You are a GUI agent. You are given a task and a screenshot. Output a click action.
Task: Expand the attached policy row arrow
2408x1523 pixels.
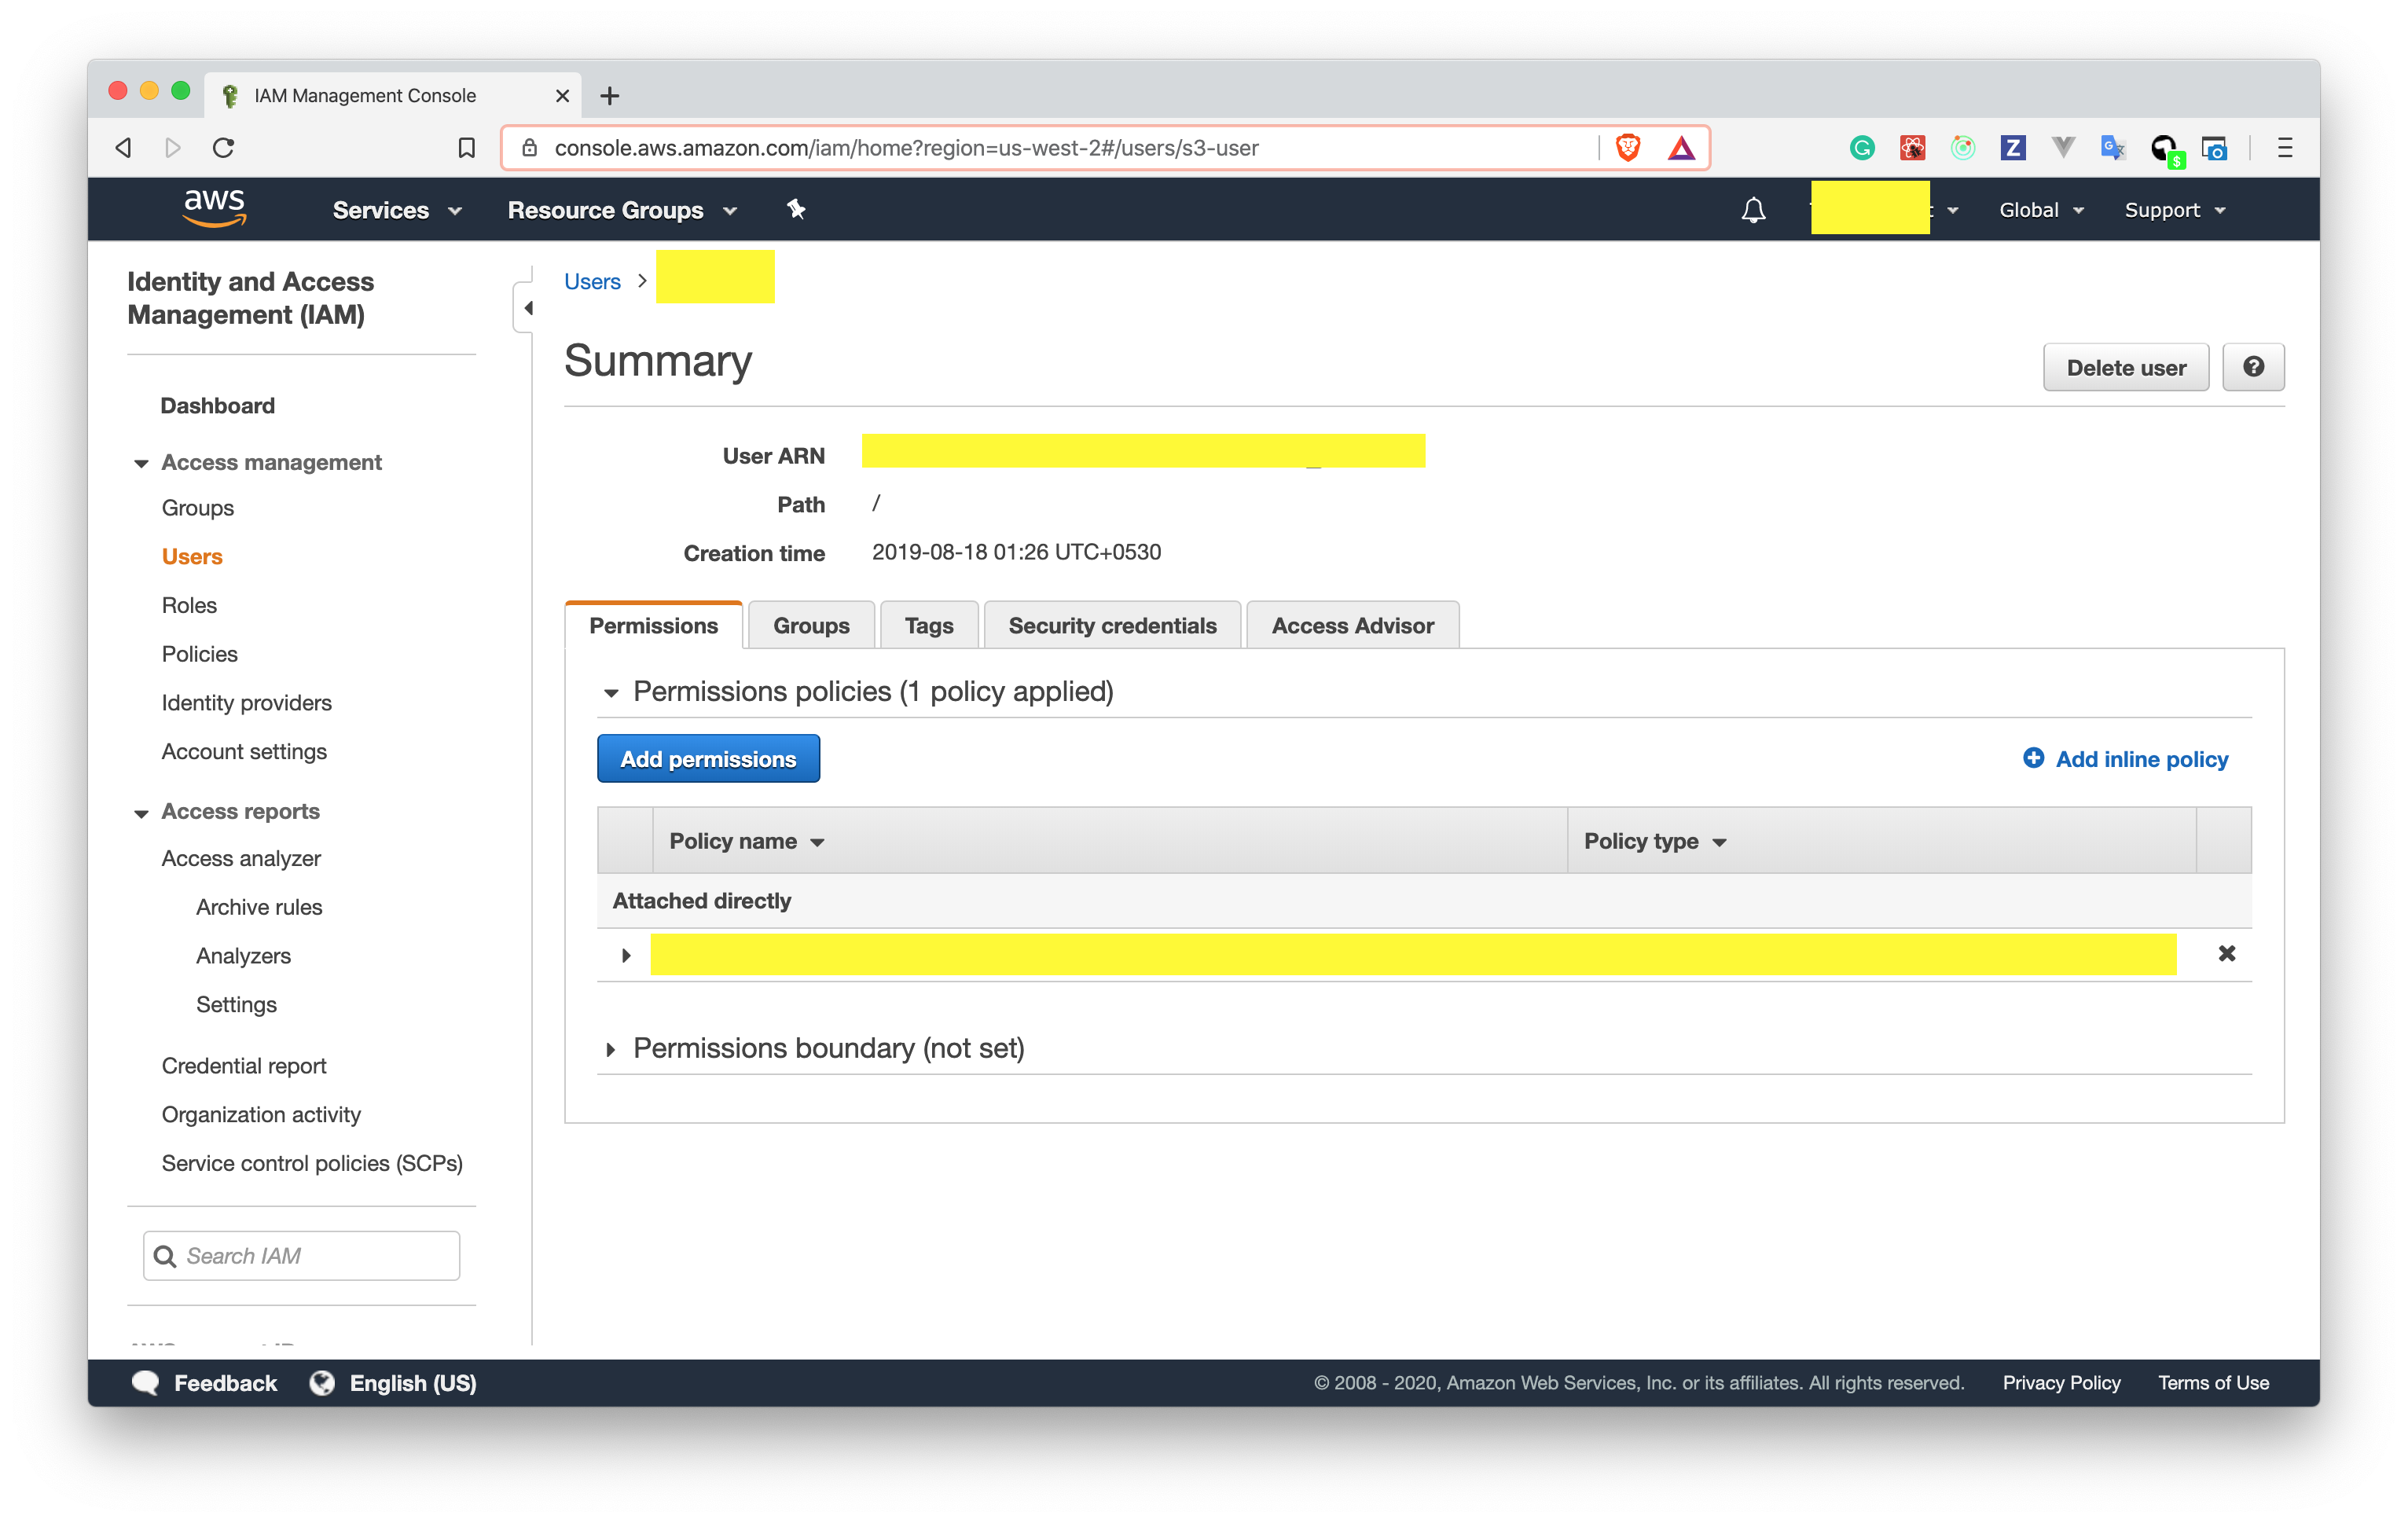click(626, 955)
